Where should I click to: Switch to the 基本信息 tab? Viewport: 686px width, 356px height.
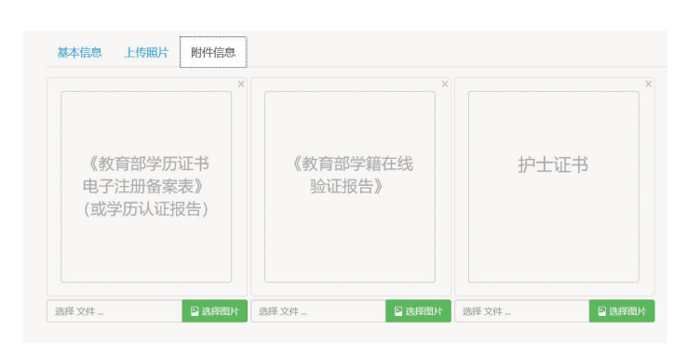click(x=80, y=52)
